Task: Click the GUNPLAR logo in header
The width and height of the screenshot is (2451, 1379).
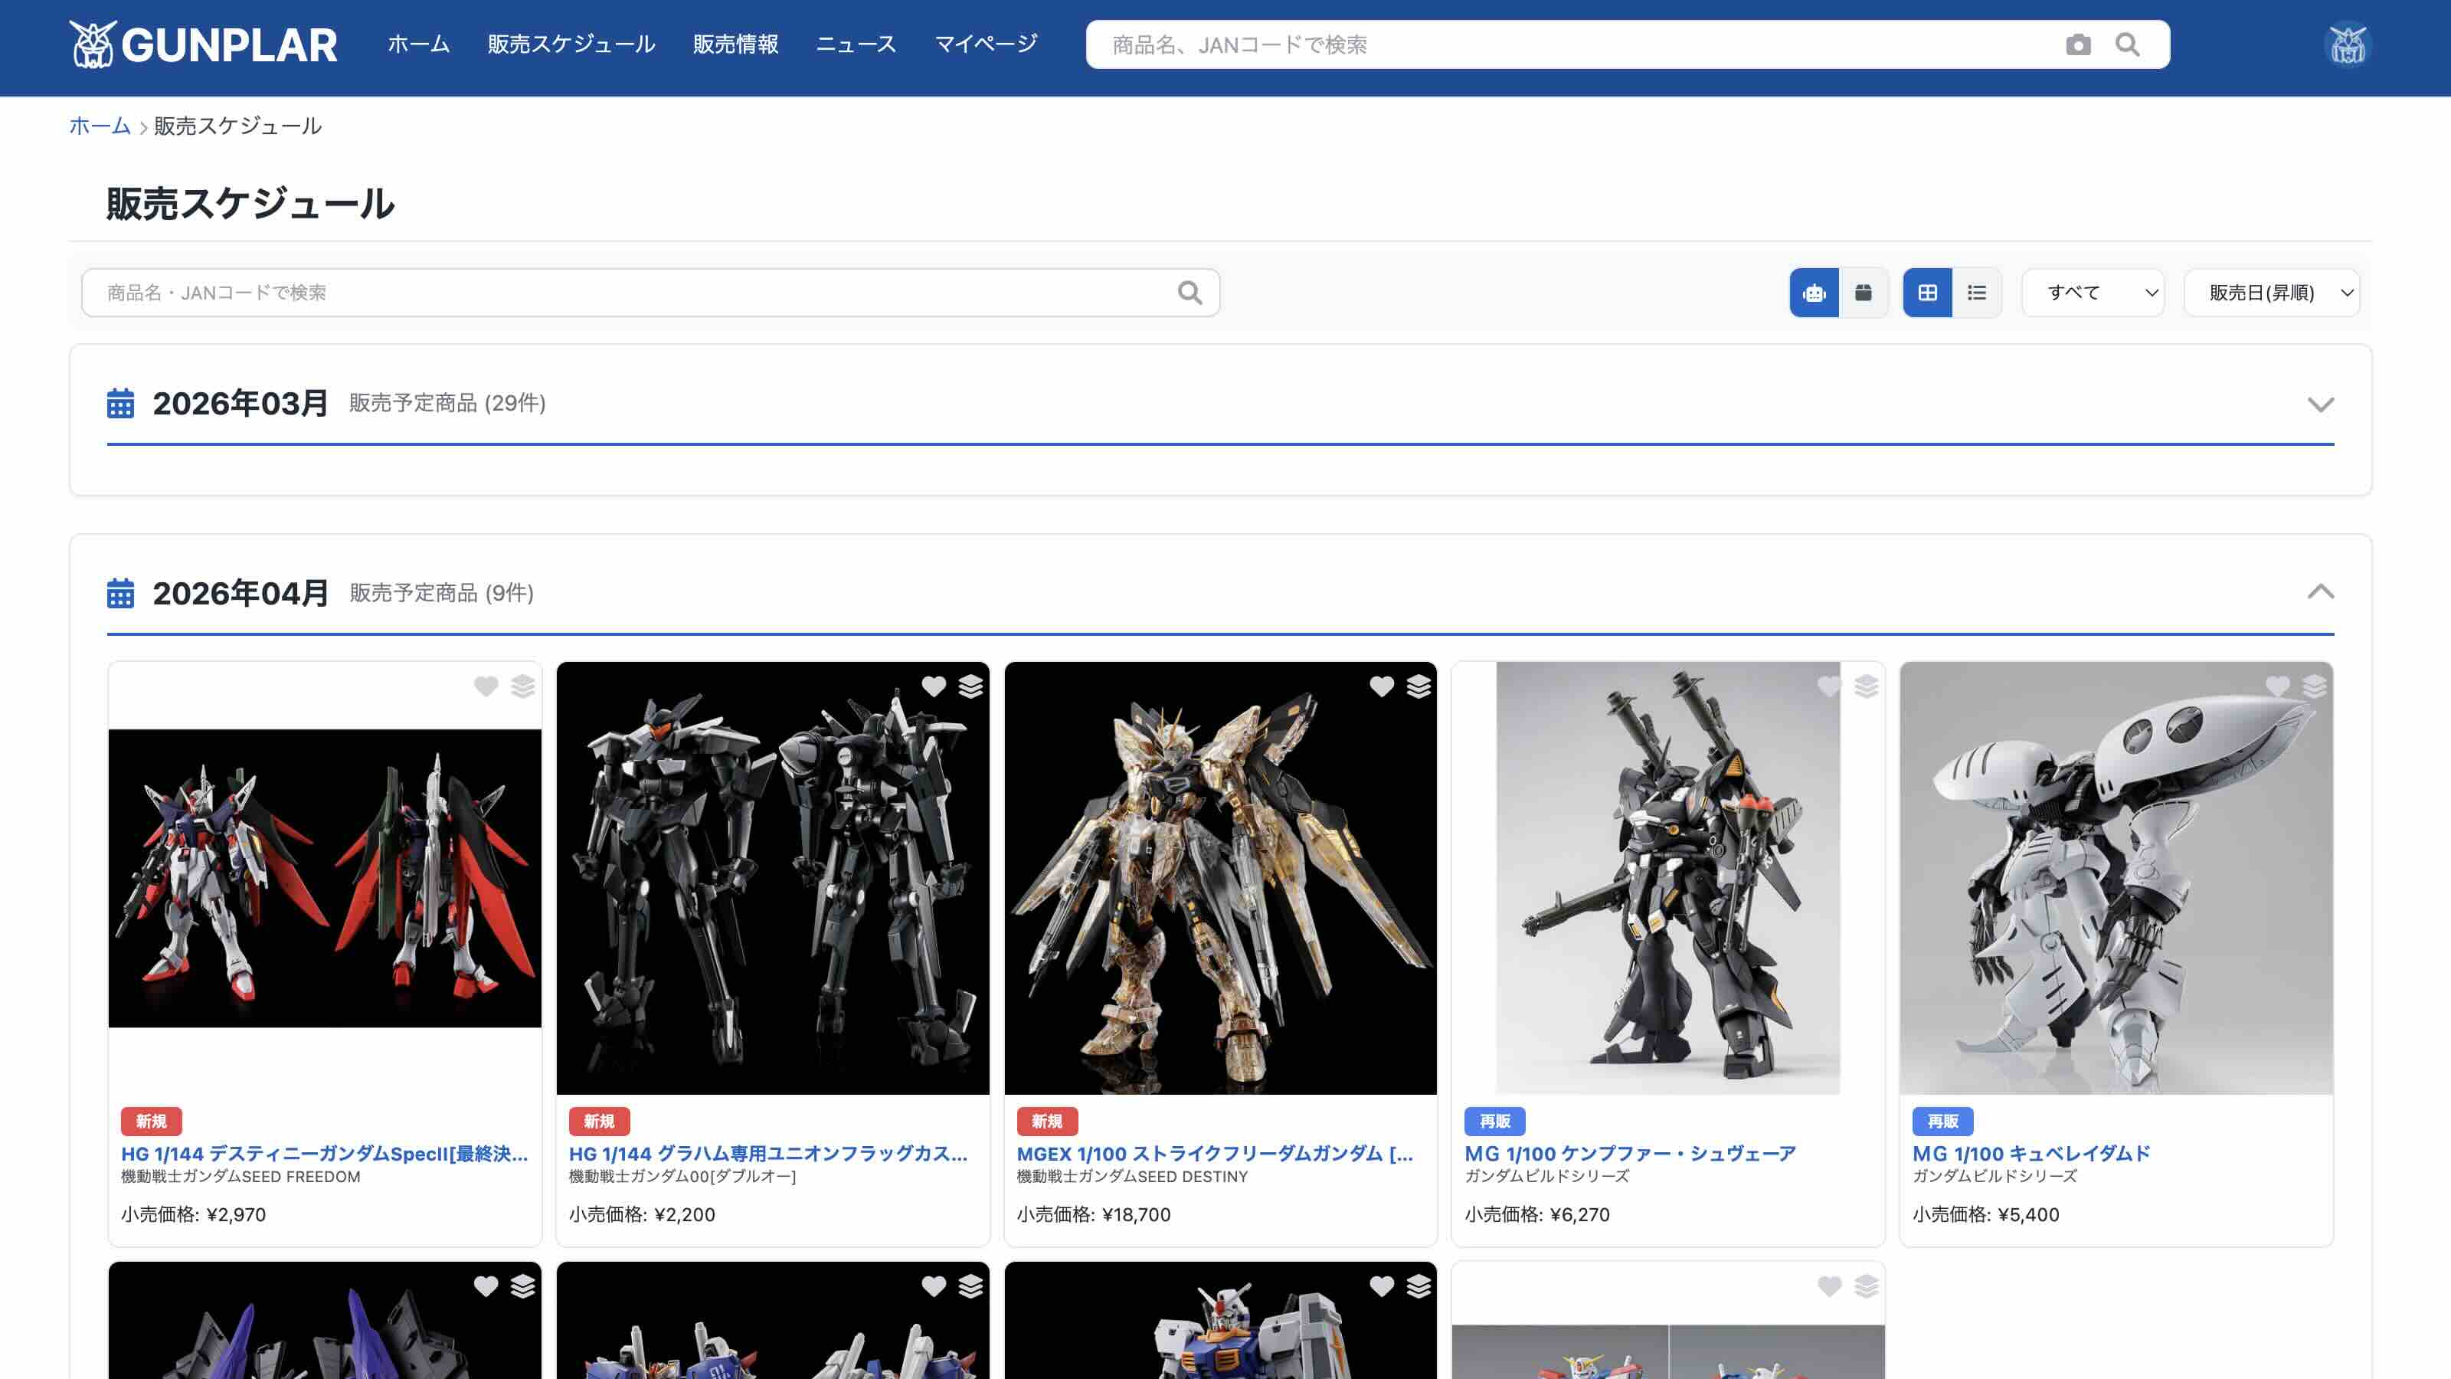Action: coord(203,44)
